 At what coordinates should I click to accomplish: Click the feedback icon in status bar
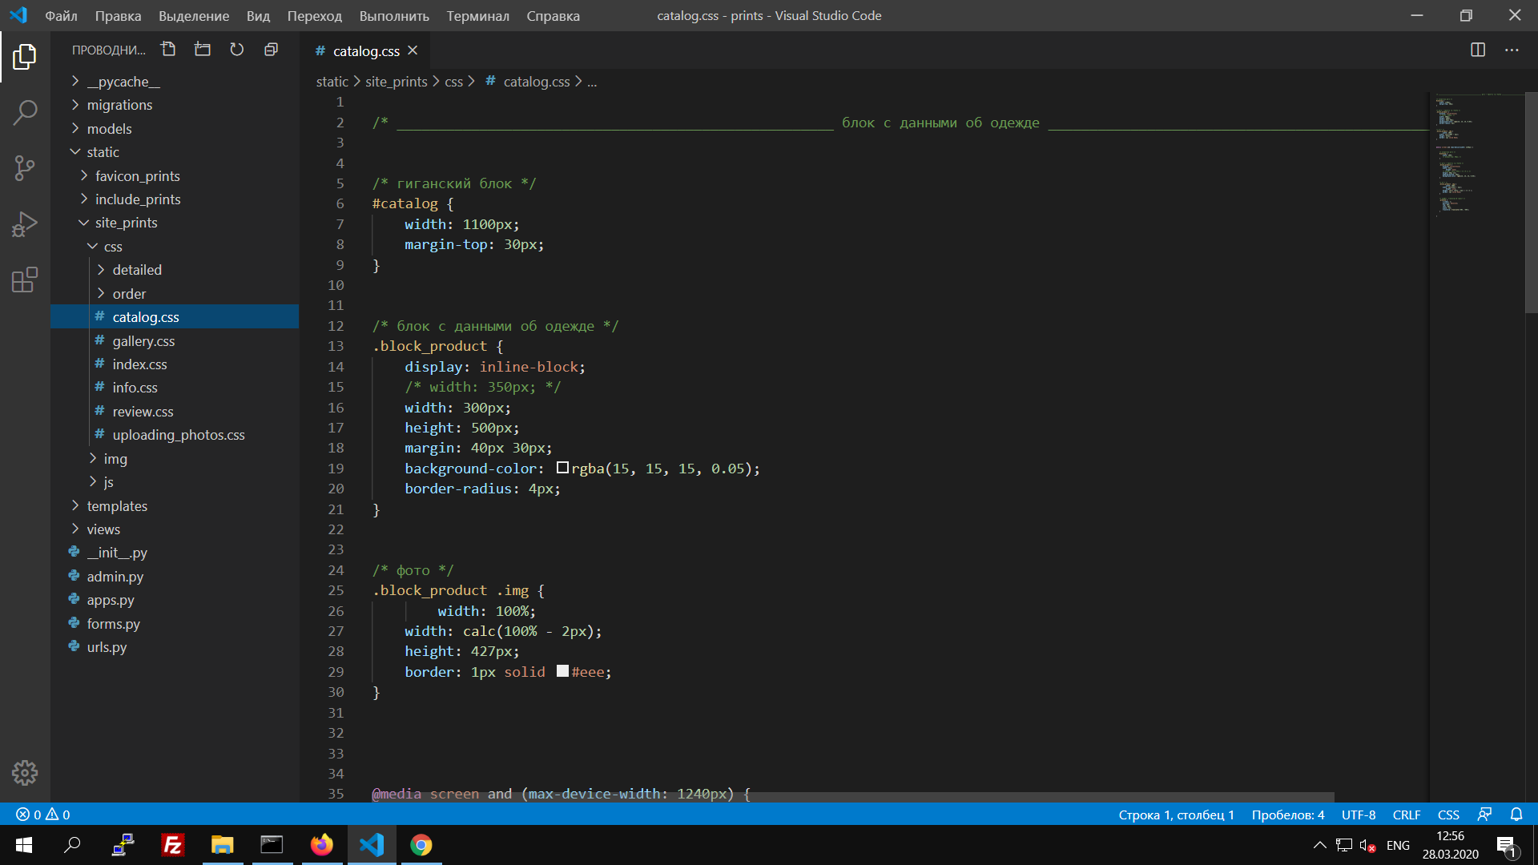click(1484, 815)
